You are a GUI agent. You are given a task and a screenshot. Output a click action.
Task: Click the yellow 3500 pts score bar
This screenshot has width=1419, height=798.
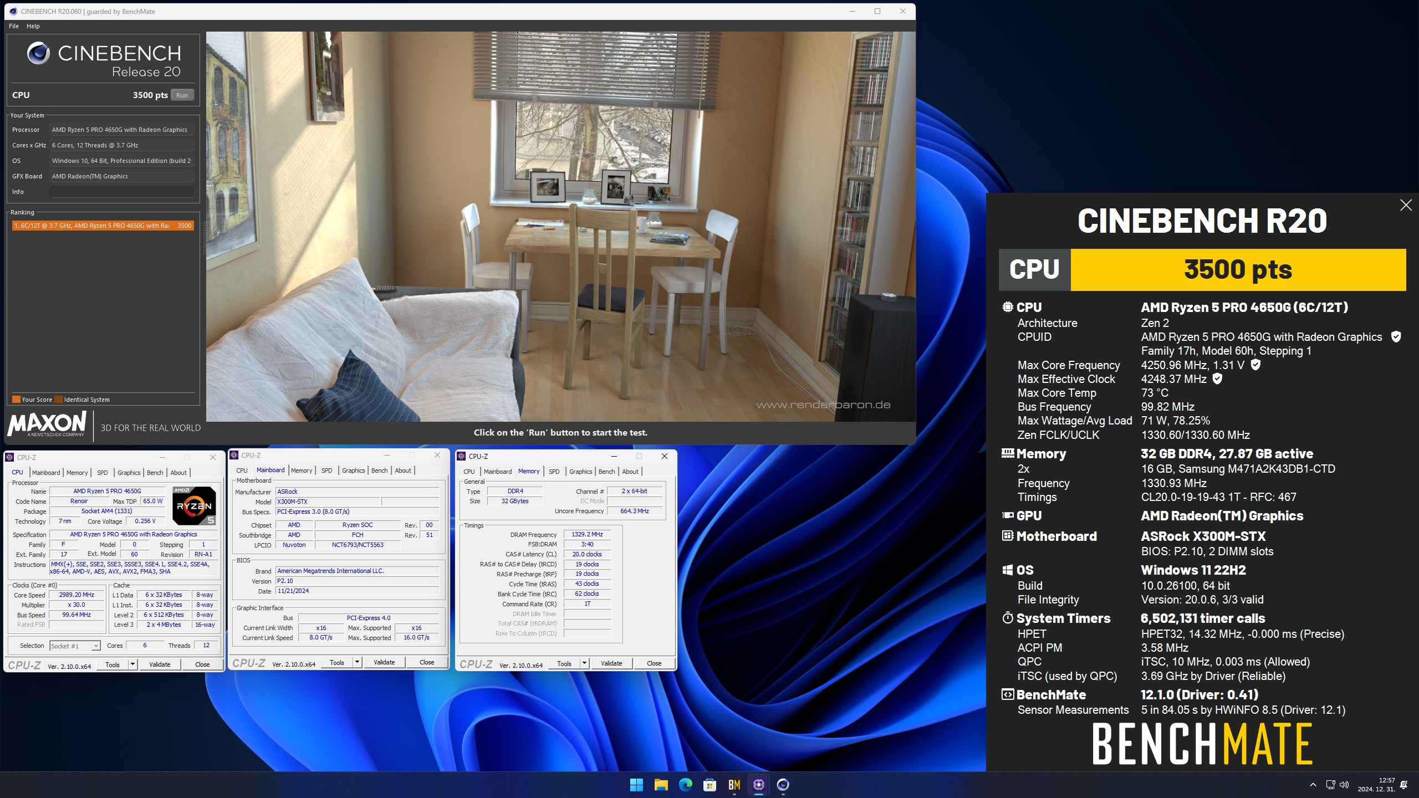click(1238, 270)
